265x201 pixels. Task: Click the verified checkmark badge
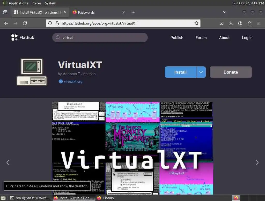61,82
